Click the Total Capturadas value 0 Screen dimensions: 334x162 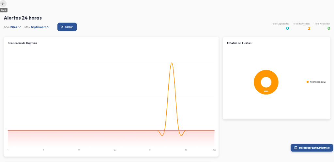click(287, 28)
